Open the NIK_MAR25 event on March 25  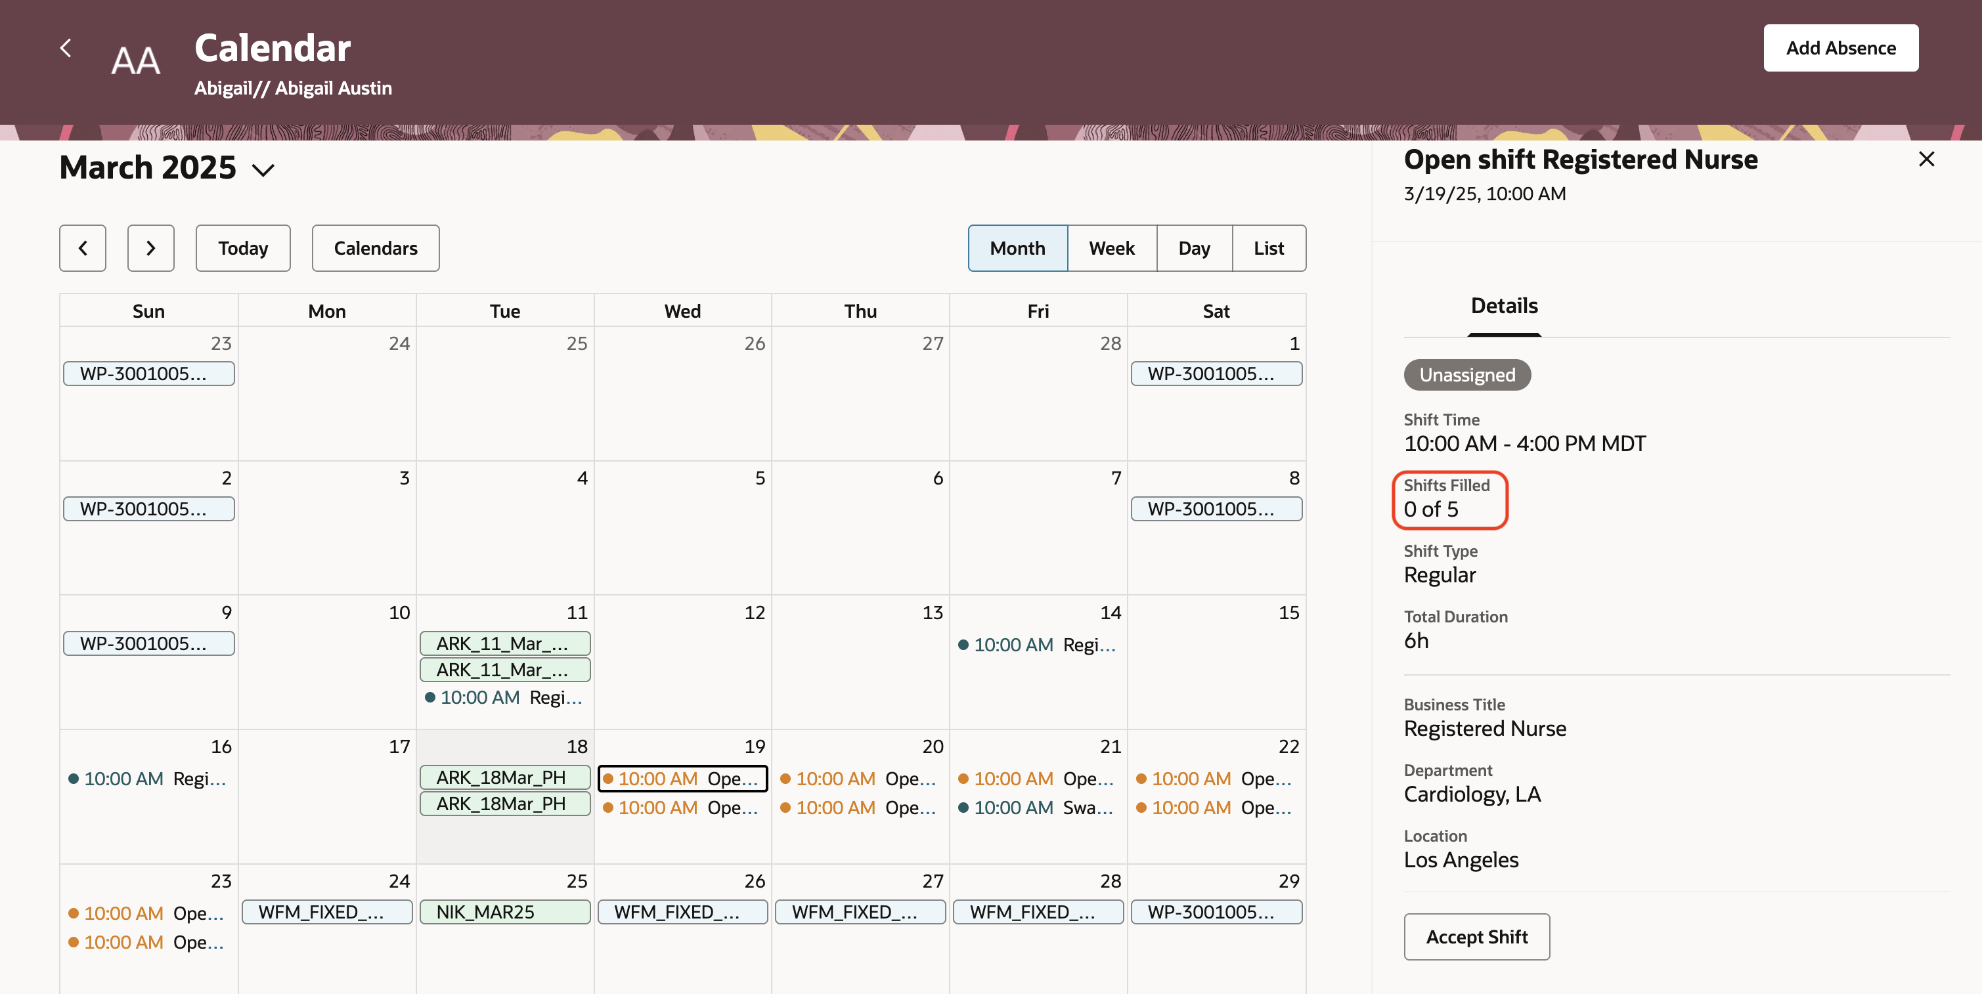pyautogui.click(x=505, y=912)
